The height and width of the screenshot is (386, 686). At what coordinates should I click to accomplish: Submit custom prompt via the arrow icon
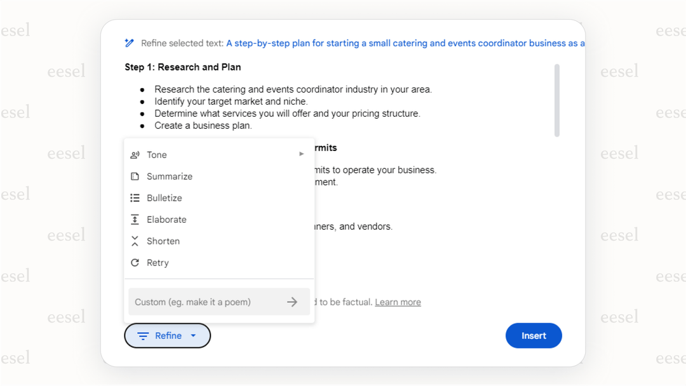pos(293,302)
